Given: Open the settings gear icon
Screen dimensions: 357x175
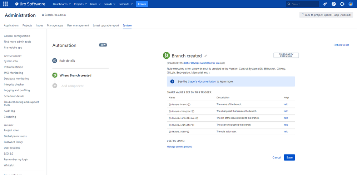Looking at the screenshot, I should point(342,4).
